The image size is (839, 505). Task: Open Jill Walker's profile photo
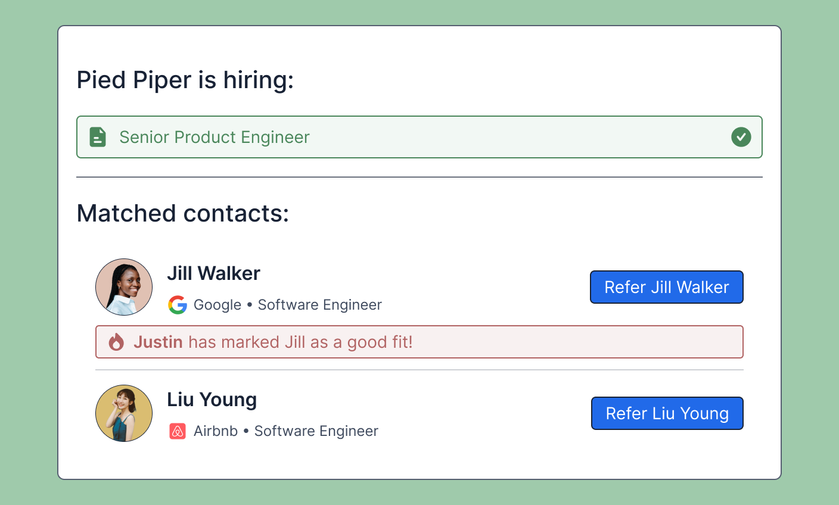pyautogui.click(x=124, y=287)
